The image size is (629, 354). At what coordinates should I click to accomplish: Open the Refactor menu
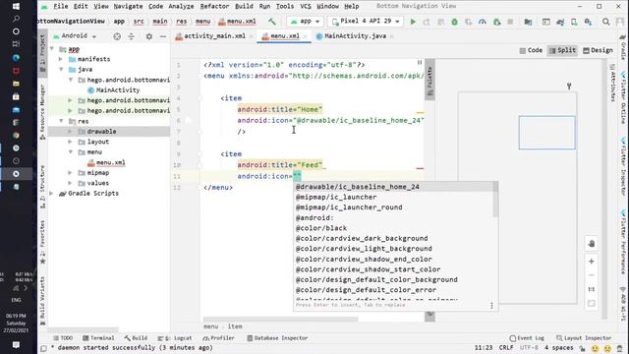(214, 7)
